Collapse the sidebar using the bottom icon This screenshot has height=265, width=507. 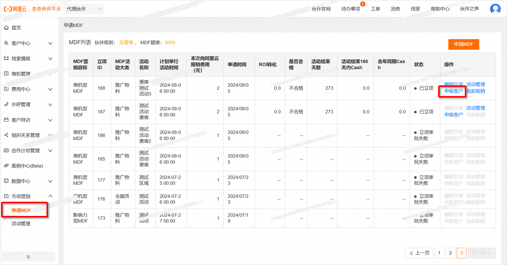28,257
